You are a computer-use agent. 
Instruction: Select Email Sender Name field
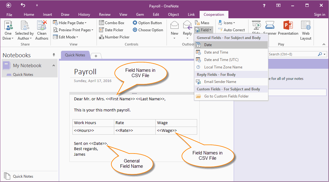231,82
